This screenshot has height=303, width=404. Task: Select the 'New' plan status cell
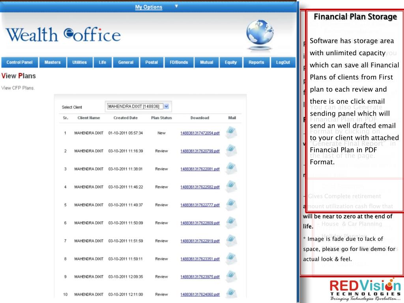[x=161, y=133]
